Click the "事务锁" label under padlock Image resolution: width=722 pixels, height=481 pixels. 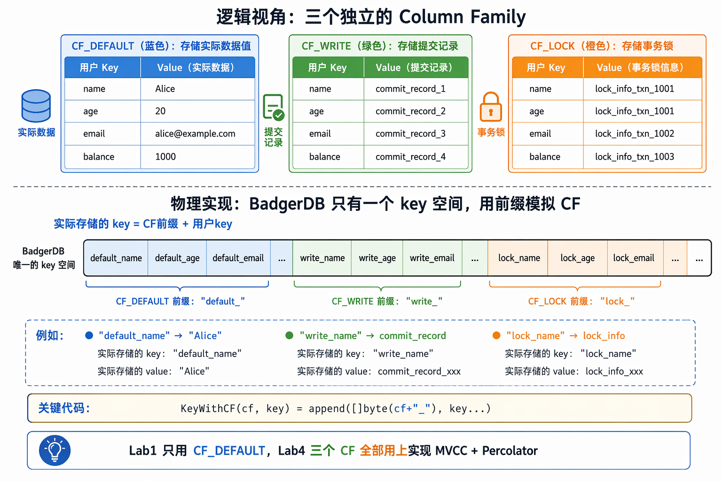pos(491,132)
